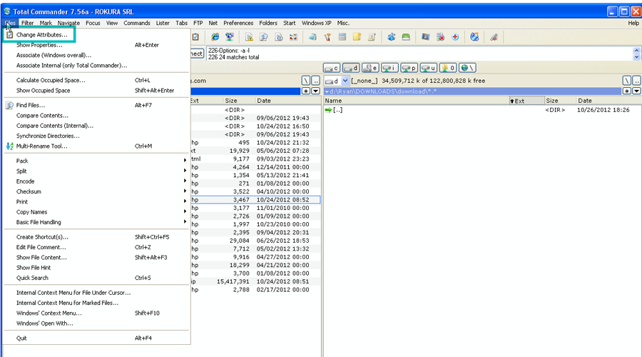This screenshot has height=357, width=642.
Task: Click the magnifier search document toolbar icon
Action: pyautogui.click(x=264, y=37)
